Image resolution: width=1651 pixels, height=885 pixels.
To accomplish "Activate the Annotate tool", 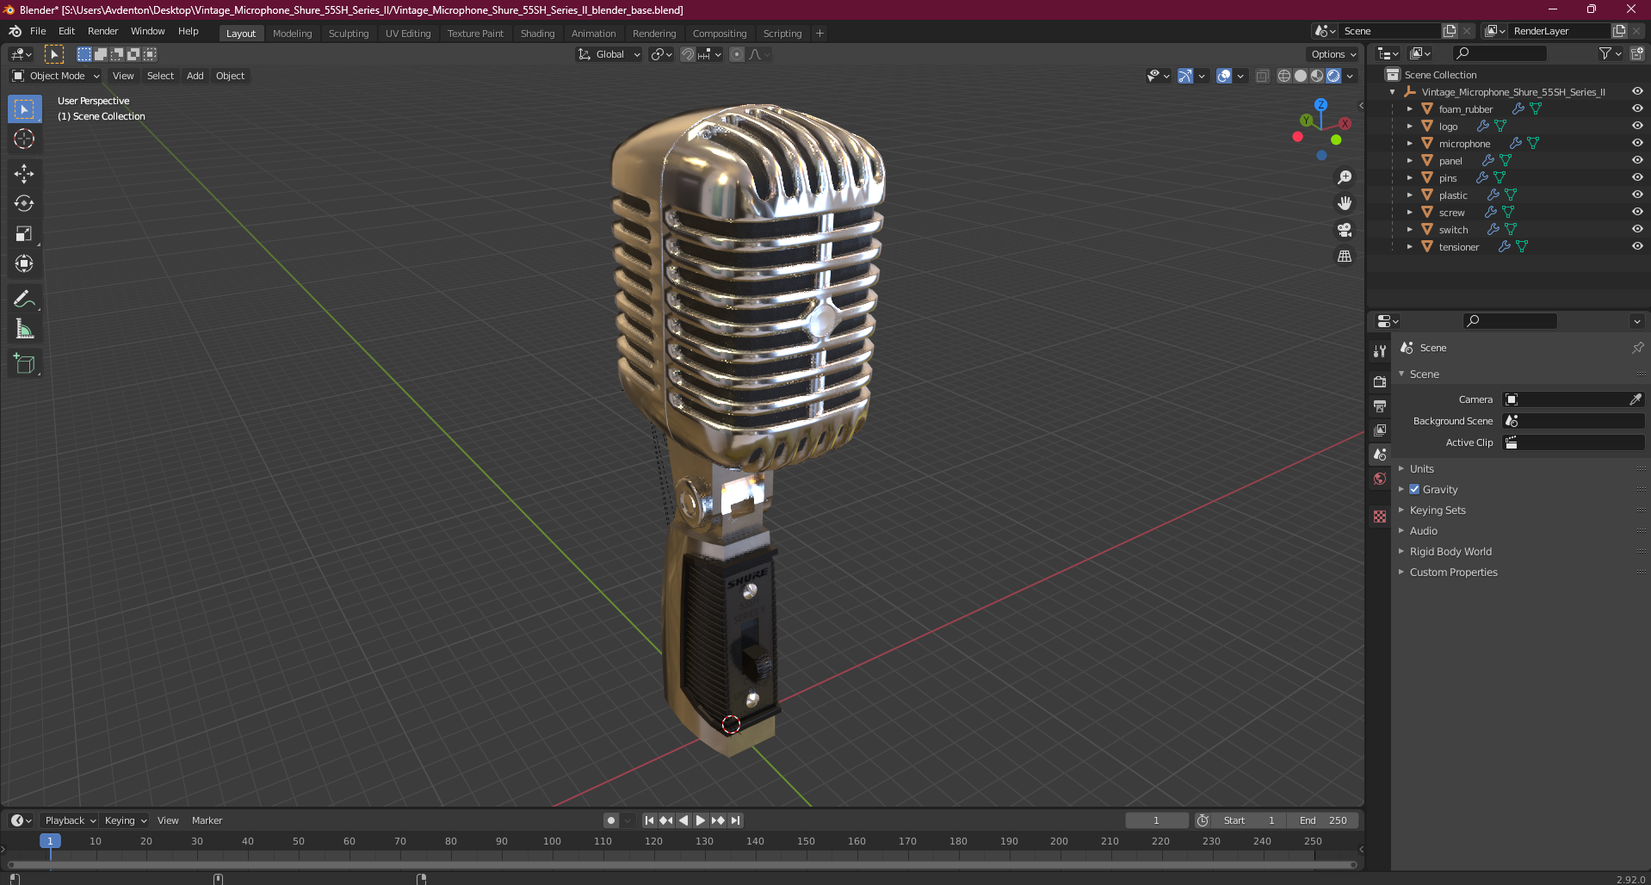I will (24, 300).
